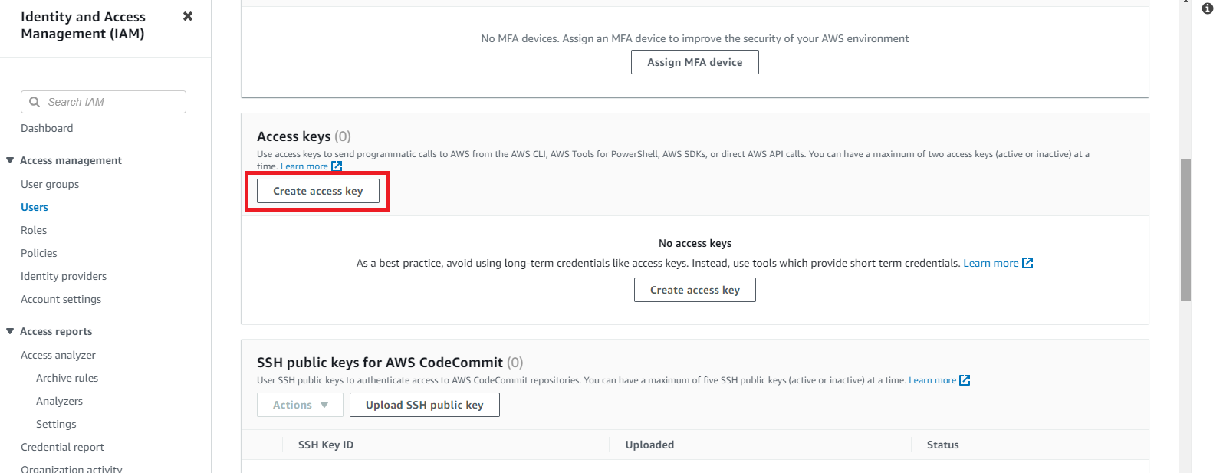
Task: Navigate to Policies page
Action: pyautogui.click(x=39, y=253)
